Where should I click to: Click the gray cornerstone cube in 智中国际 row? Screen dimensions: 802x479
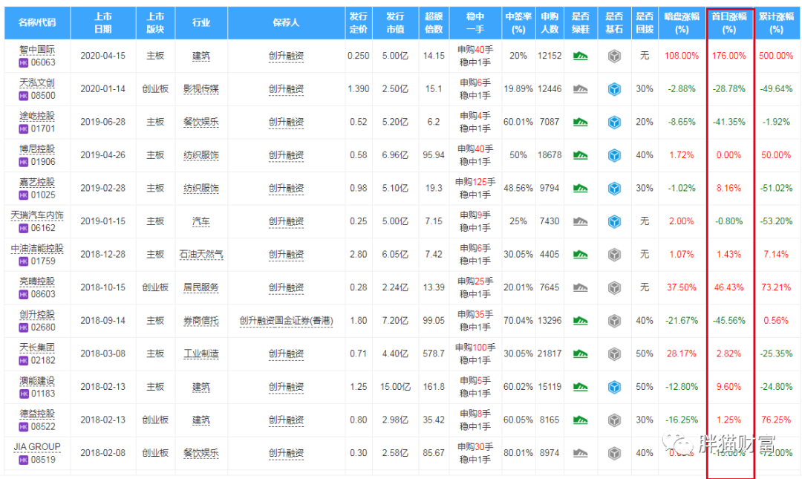(x=614, y=56)
